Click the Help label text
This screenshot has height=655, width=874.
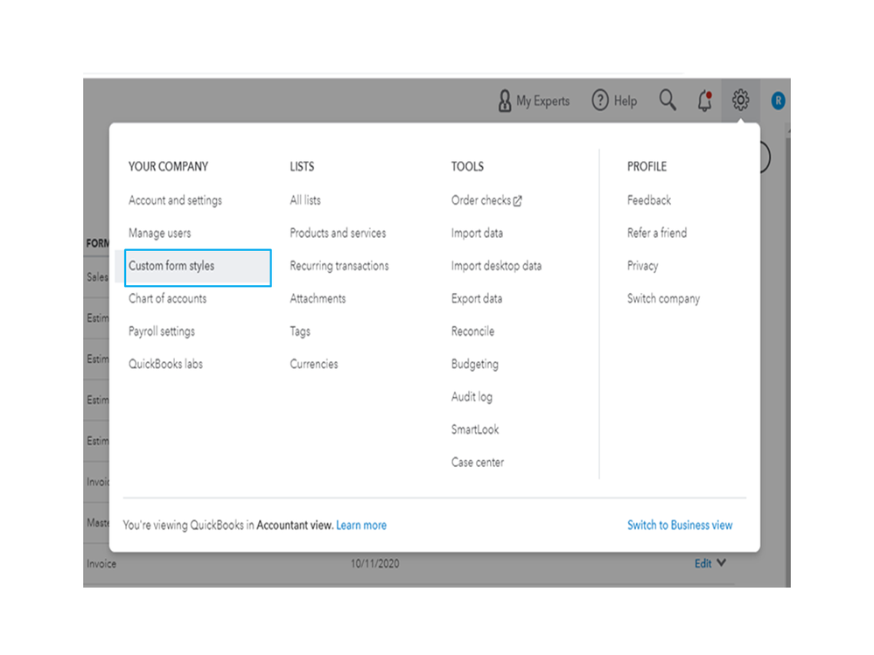click(x=626, y=101)
